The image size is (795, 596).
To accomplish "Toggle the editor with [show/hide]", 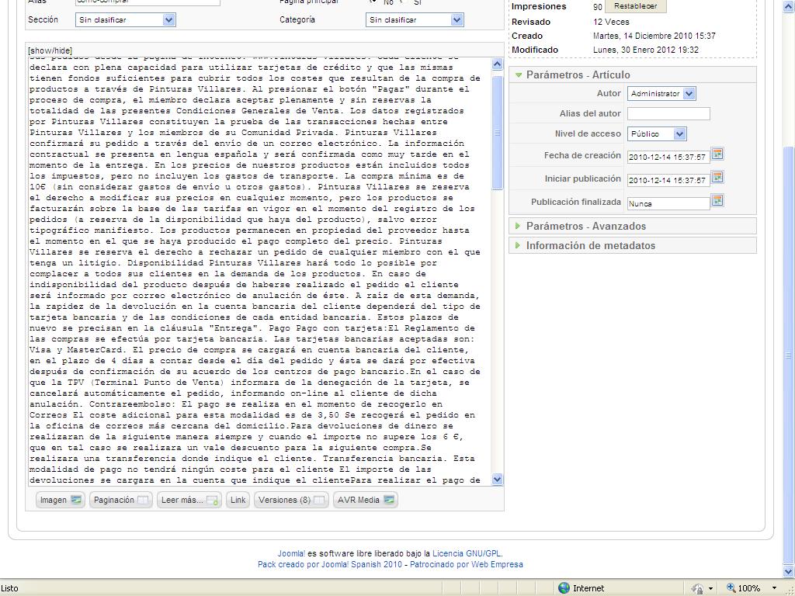I will coord(50,50).
